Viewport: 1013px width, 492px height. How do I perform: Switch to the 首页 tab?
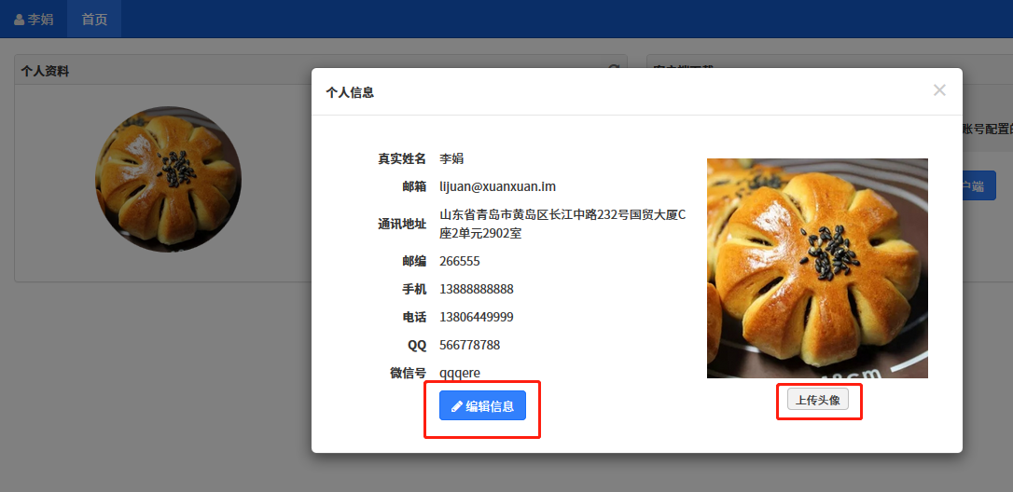click(x=94, y=19)
